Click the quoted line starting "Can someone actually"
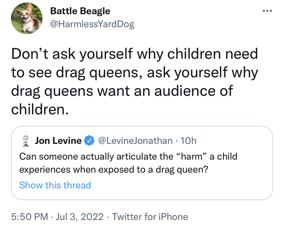The image size is (284, 233). pyautogui.click(x=128, y=156)
